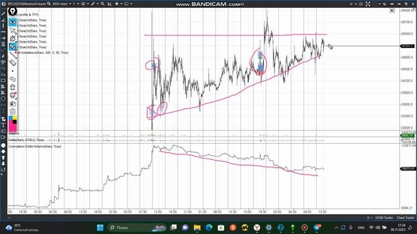
Task: Expand the indicators dropdown arrow
Action: click(88, 4)
